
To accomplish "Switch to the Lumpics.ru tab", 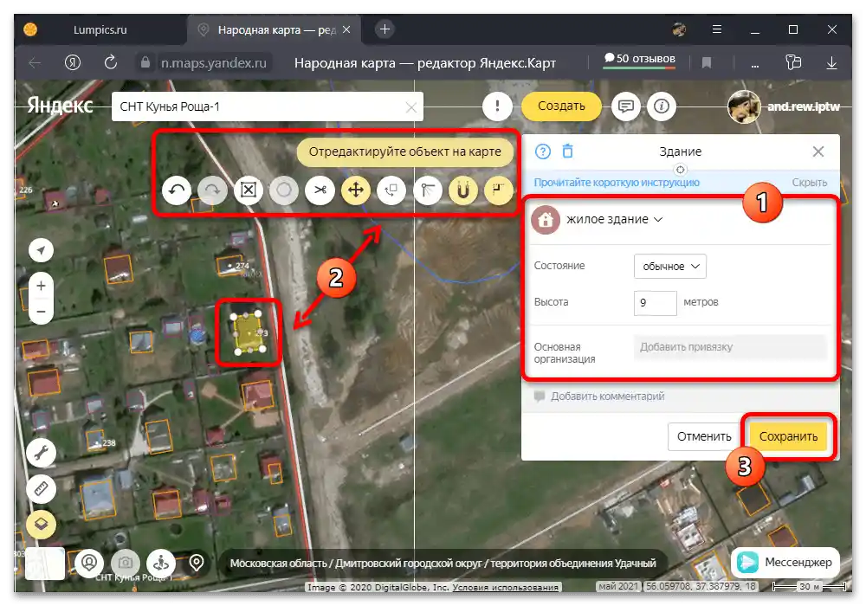I will [x=100, y=29].
